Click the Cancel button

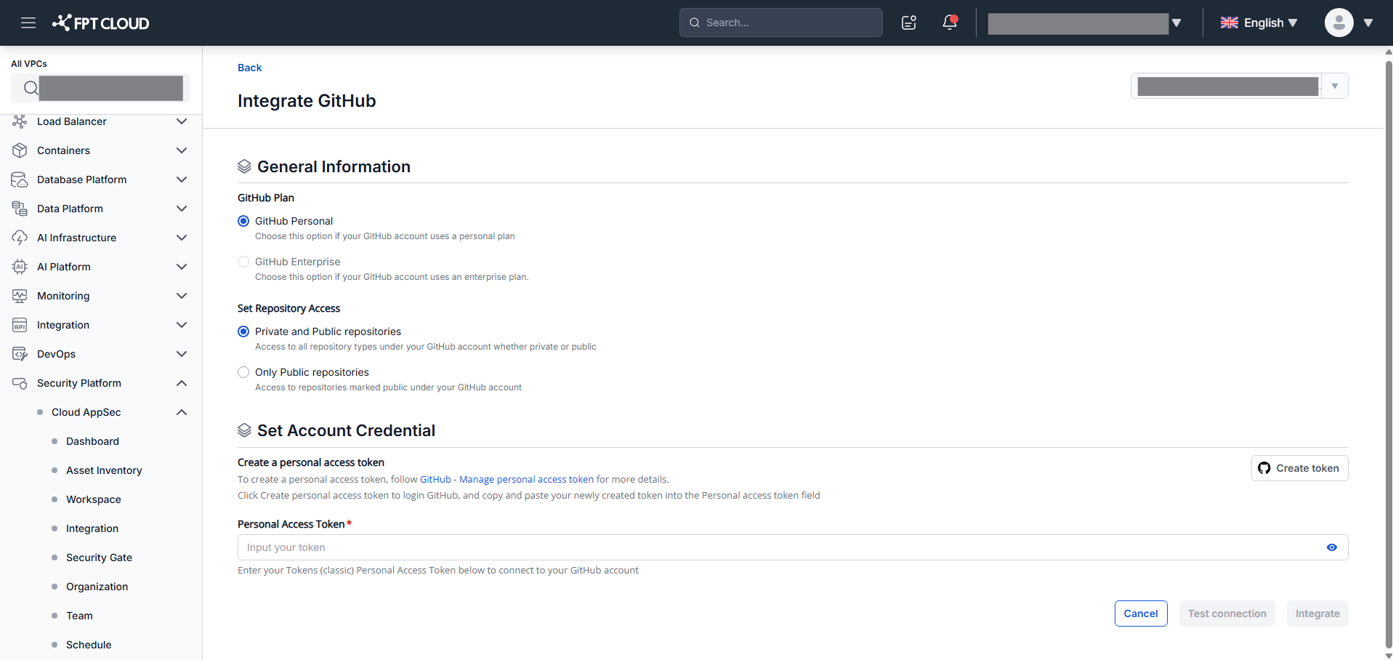point(1141,613)
